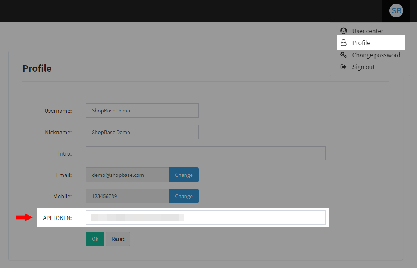
Task: Click the key icon for Change password
Action: (343, 55)
